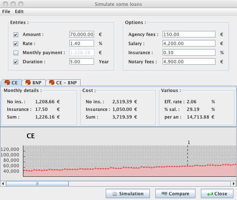Click the left scroll arrow under chart
237x200 pixels.
point(3,184)
